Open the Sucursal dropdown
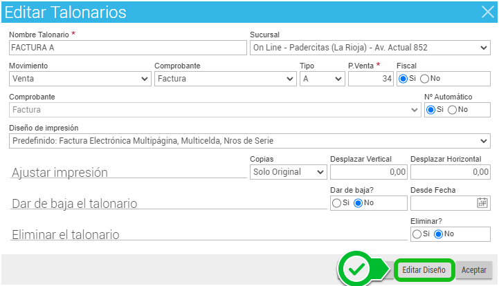 pyautogui.click(x=369, y=48)
